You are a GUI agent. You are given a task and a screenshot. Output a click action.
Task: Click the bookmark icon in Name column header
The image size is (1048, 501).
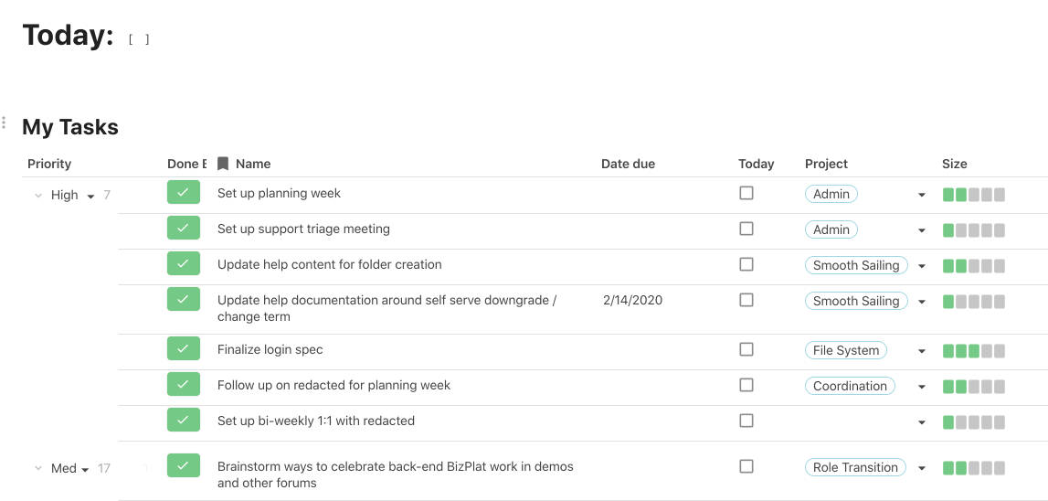223,164
